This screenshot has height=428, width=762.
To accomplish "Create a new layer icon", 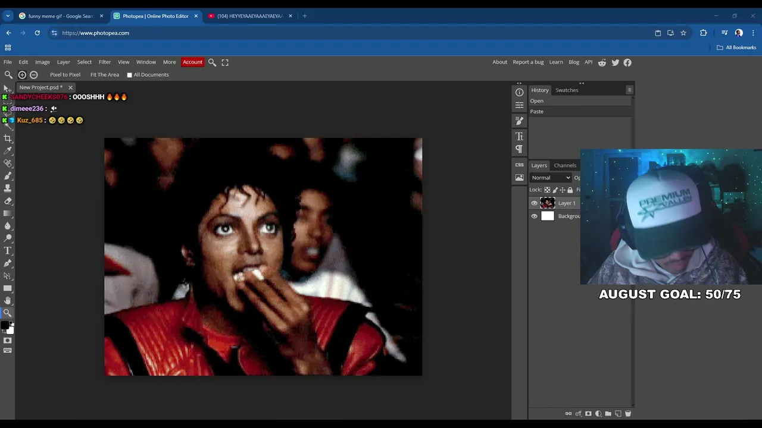I will (x=618, y=414).
